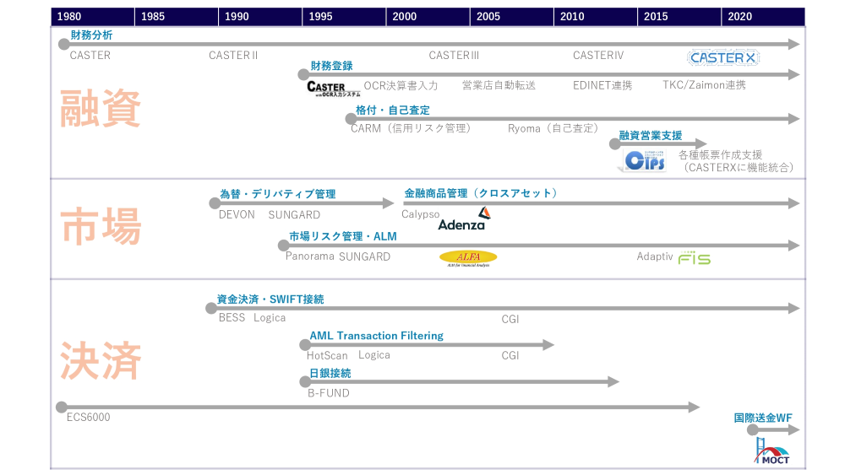Select the 1985 timeline header
Viewport: 845px width, 475px height.
[177, 17]
